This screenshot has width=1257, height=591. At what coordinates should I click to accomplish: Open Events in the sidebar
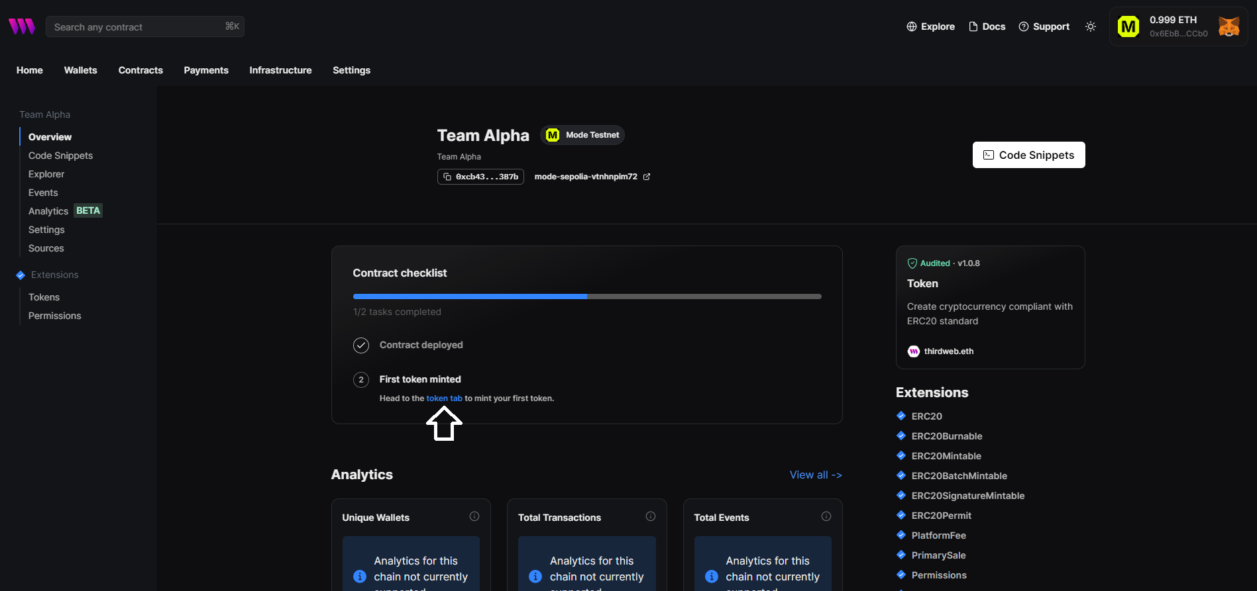point(43,193)
